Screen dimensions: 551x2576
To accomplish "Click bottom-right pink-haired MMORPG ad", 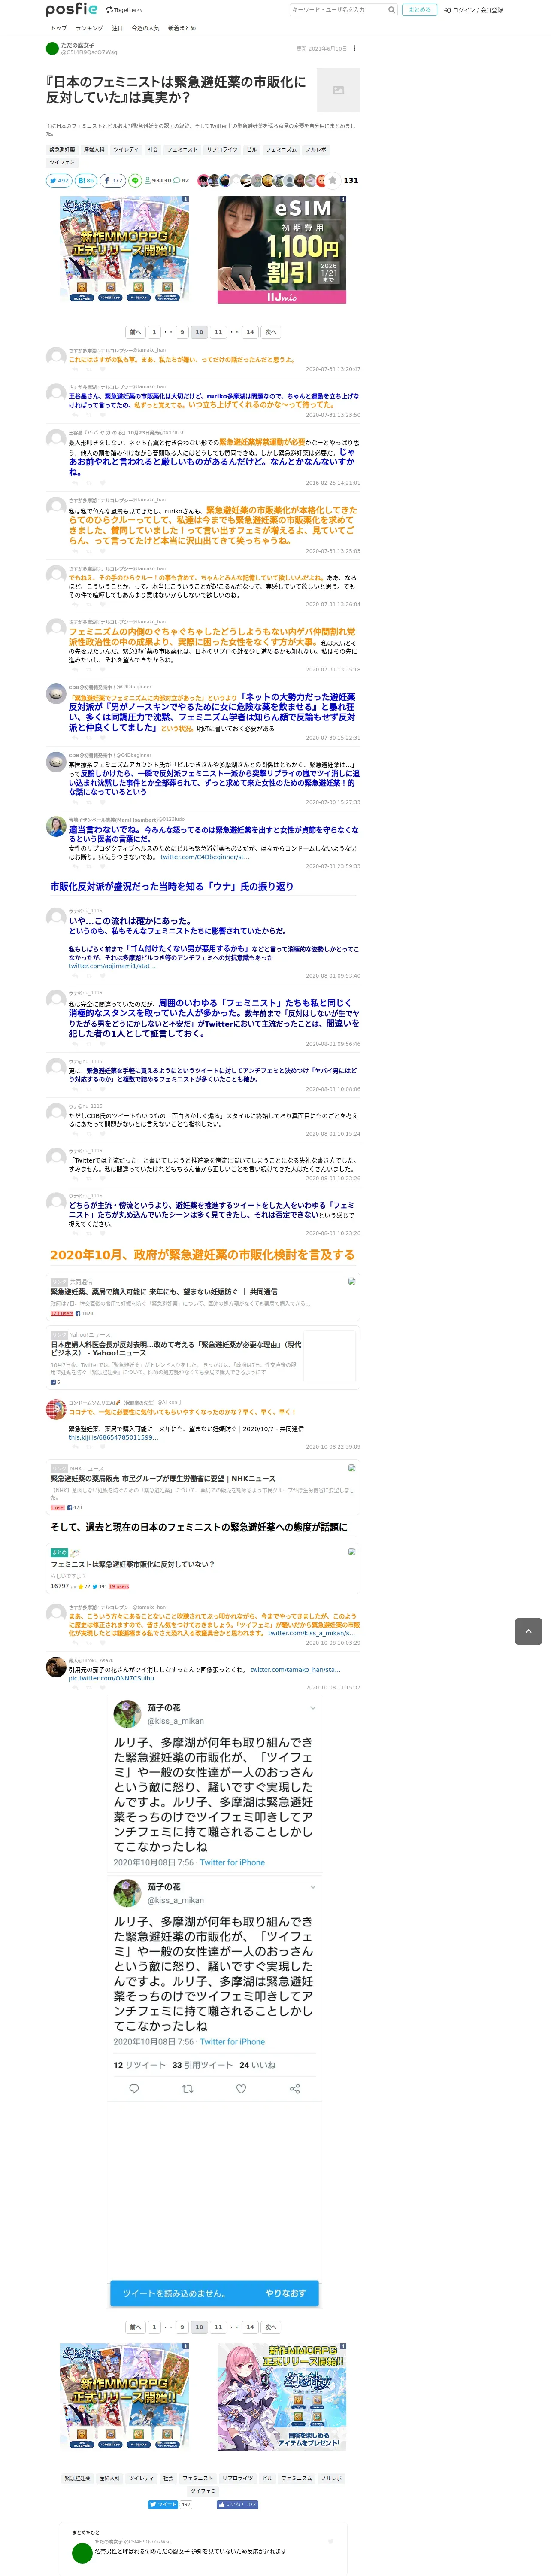I will [x=282, y=2396].
